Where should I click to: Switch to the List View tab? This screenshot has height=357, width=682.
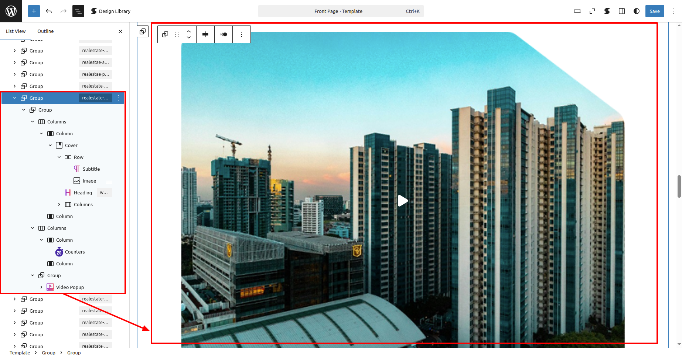pos(16,31)
